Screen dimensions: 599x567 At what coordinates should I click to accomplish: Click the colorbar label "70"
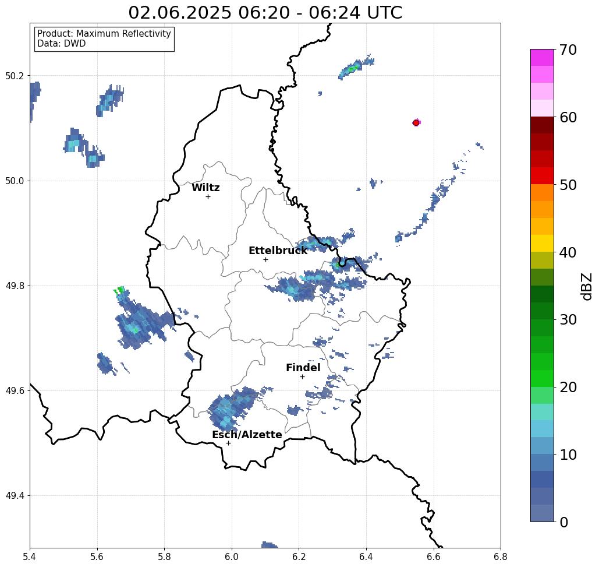tap(568, 50)
